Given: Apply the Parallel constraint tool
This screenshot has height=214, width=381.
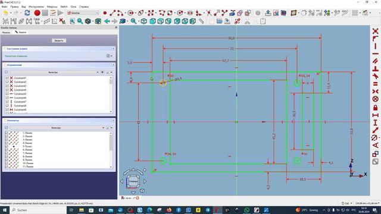Looking at the screenshot, I should (x=376, y=61).
